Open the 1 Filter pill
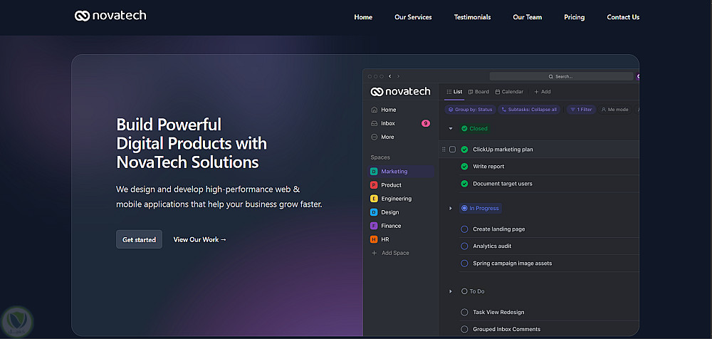Image resolution: width=712 pixels, height=339 pixels. [x=581, y=110]
